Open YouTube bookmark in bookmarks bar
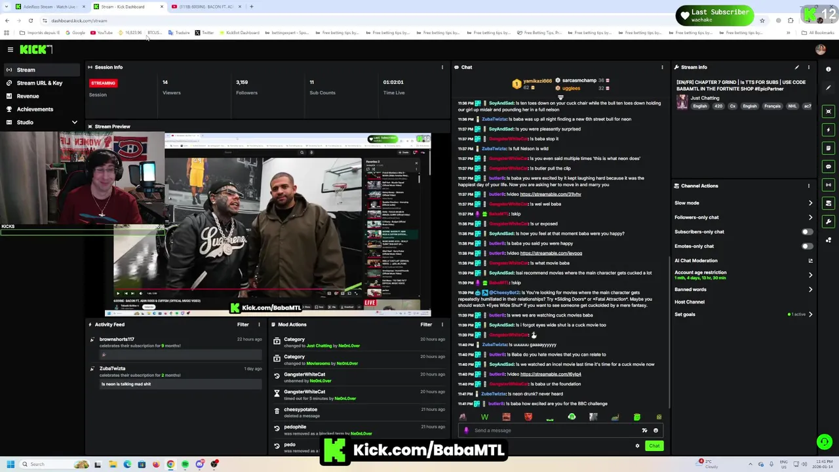839x472 pixels. pyautogui.click(x=102, y=33)
